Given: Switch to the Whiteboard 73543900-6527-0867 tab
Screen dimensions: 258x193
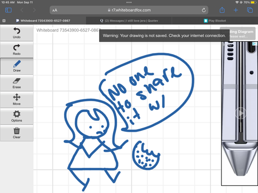Looking at the screenshot, I should pos(43,21).
